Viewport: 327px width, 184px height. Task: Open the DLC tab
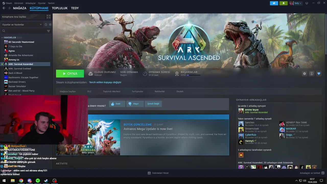(89, 91)
